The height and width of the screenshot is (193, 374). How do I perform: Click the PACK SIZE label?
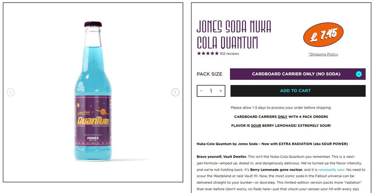click(209, 74)
